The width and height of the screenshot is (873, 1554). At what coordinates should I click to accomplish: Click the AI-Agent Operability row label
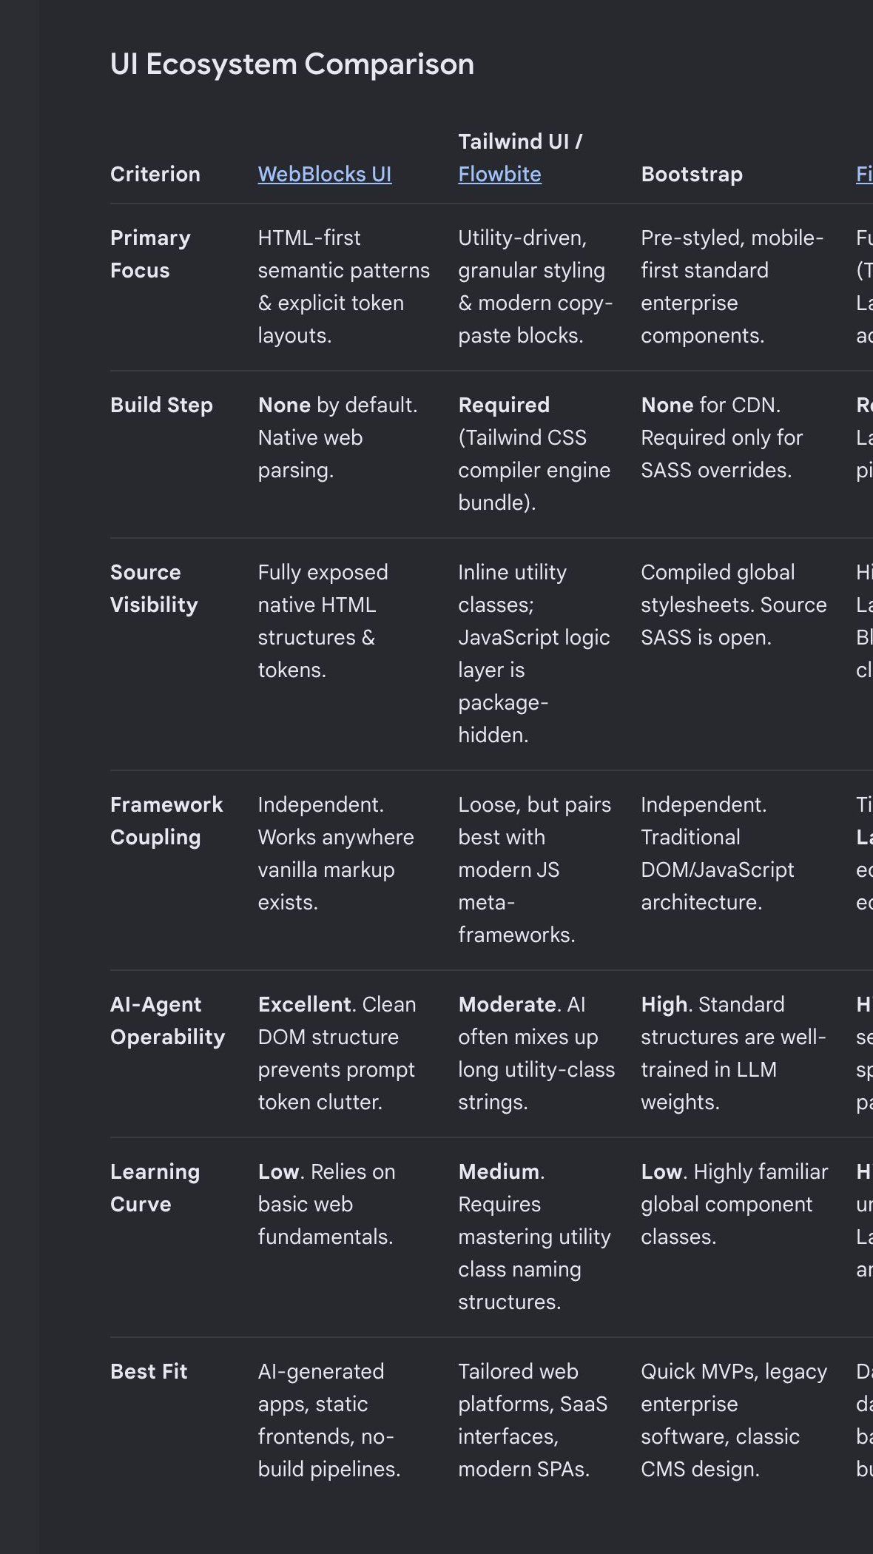167,1020
